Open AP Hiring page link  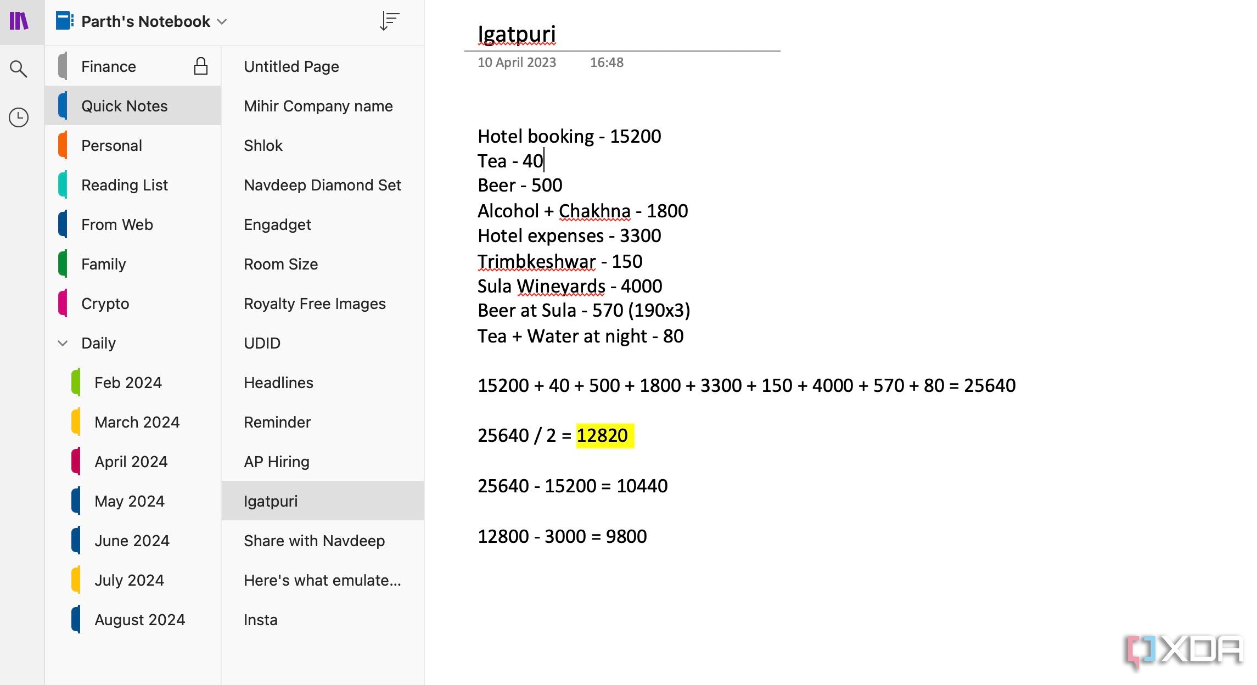coord(277,462)
